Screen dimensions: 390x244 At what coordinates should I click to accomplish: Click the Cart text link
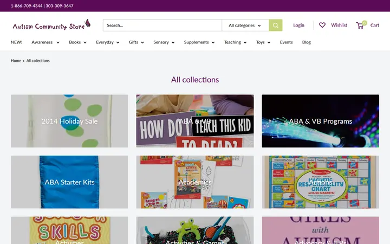tap(375, 25)
